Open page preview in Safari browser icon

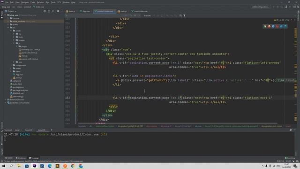pyautogui.click(x=273, y=26)
